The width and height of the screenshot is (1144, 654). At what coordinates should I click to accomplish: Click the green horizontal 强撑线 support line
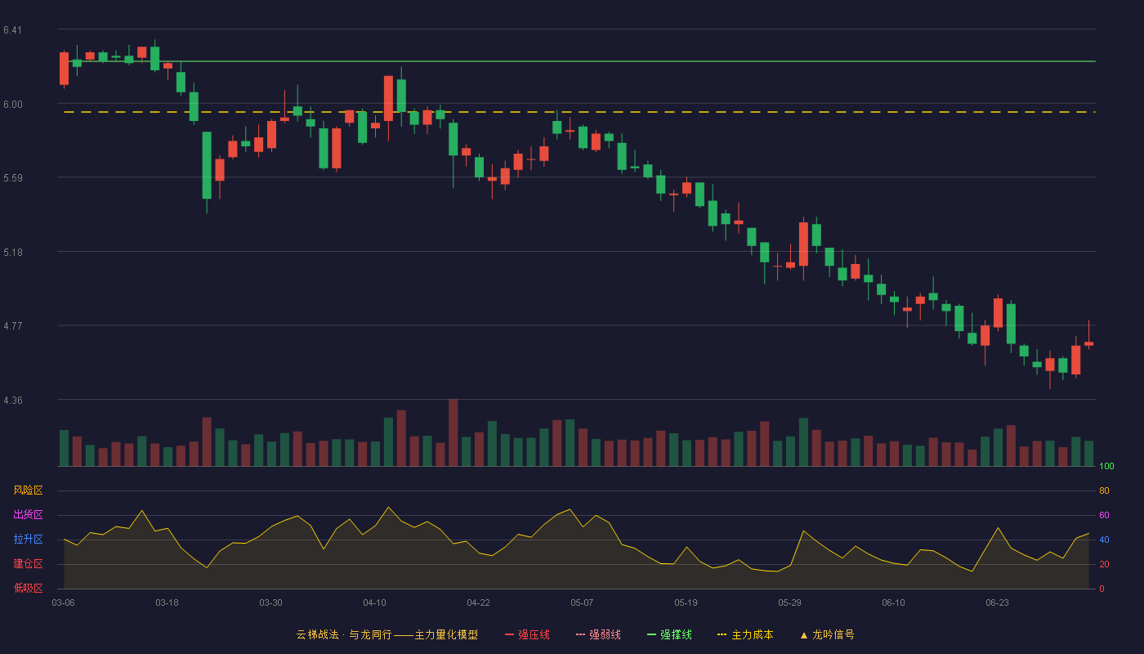click(x=580, y=61)
